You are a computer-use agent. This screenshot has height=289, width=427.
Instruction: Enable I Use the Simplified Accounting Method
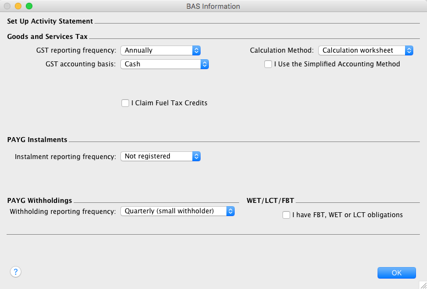[268, 64]
